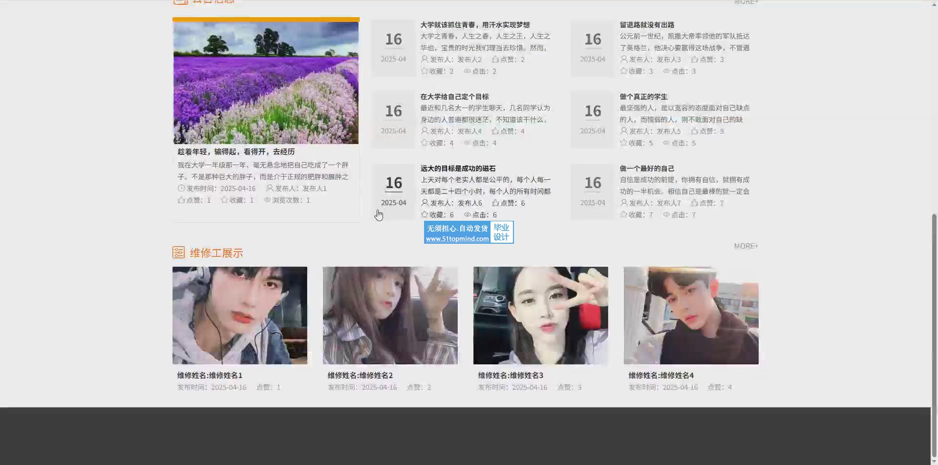Open article 远大的目标是成功的磁石
This screenshot has height=465, width=938.
tap(458, 169)
